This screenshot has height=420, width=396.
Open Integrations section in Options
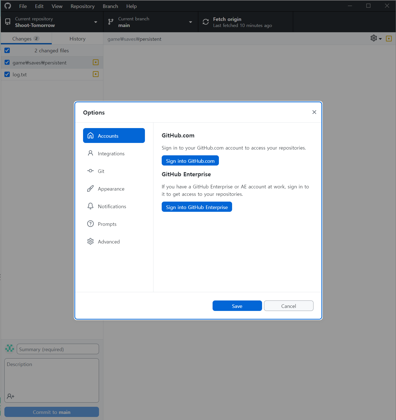coord(114,153)
